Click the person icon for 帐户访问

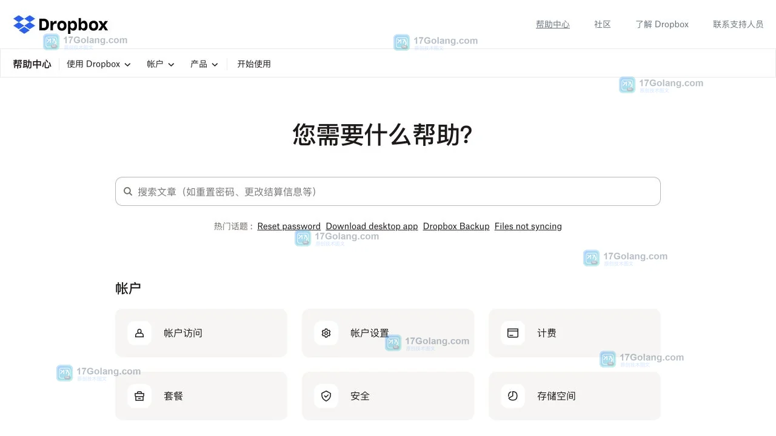tap(139, 333)
